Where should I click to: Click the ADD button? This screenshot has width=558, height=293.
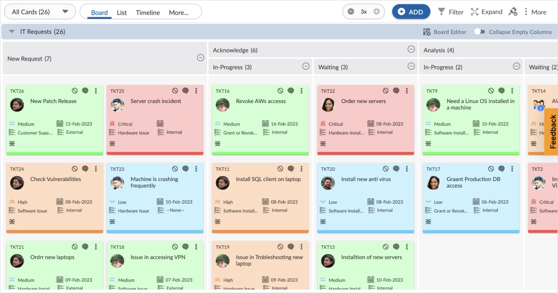(411, 12)
